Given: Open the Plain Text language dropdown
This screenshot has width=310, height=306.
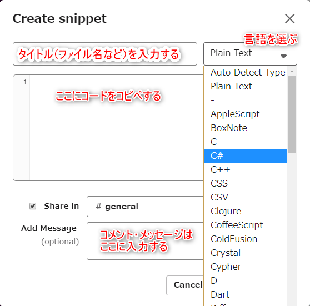Looking at the screenshot, I should click(x=250, y=54).
